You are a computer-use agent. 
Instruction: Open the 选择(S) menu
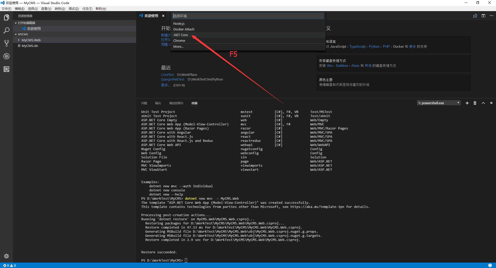click(33, 9)
